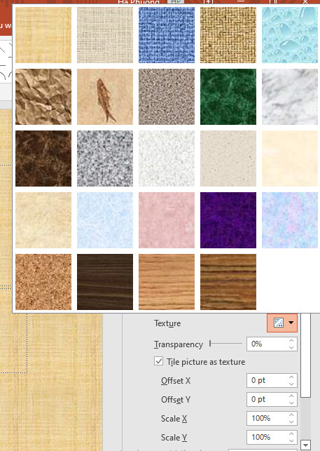Decrease Transparency with down arrow
Viewport: 320px width, 451px height.
(291, 347)
